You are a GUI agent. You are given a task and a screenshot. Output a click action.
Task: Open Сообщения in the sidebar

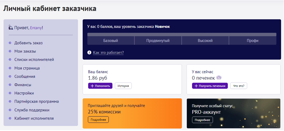point(25,77)
